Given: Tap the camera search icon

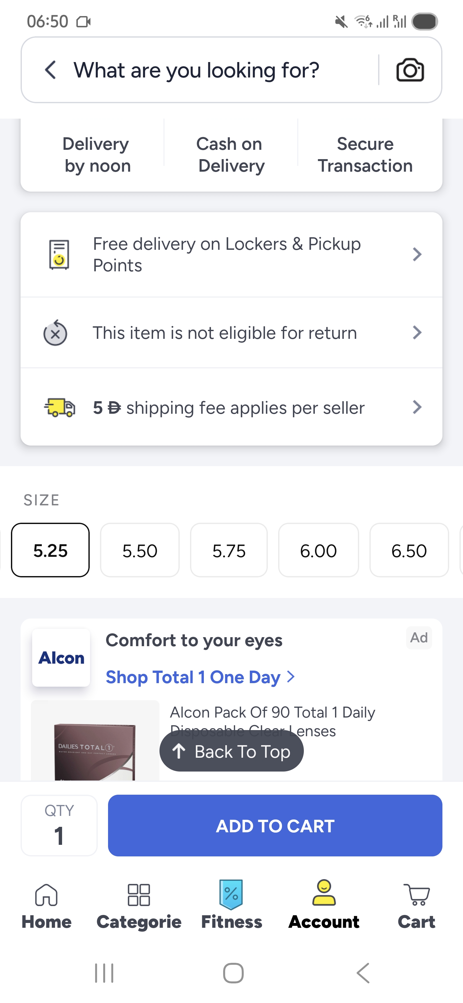Looking at the screenshot, I should (x=410, y=70).
